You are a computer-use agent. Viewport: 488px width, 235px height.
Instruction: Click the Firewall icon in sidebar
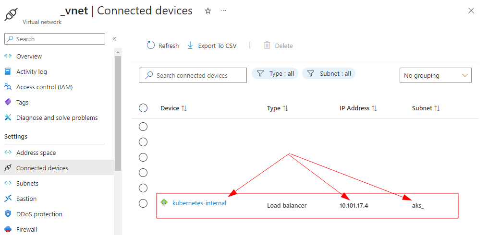tap(8, 229)
